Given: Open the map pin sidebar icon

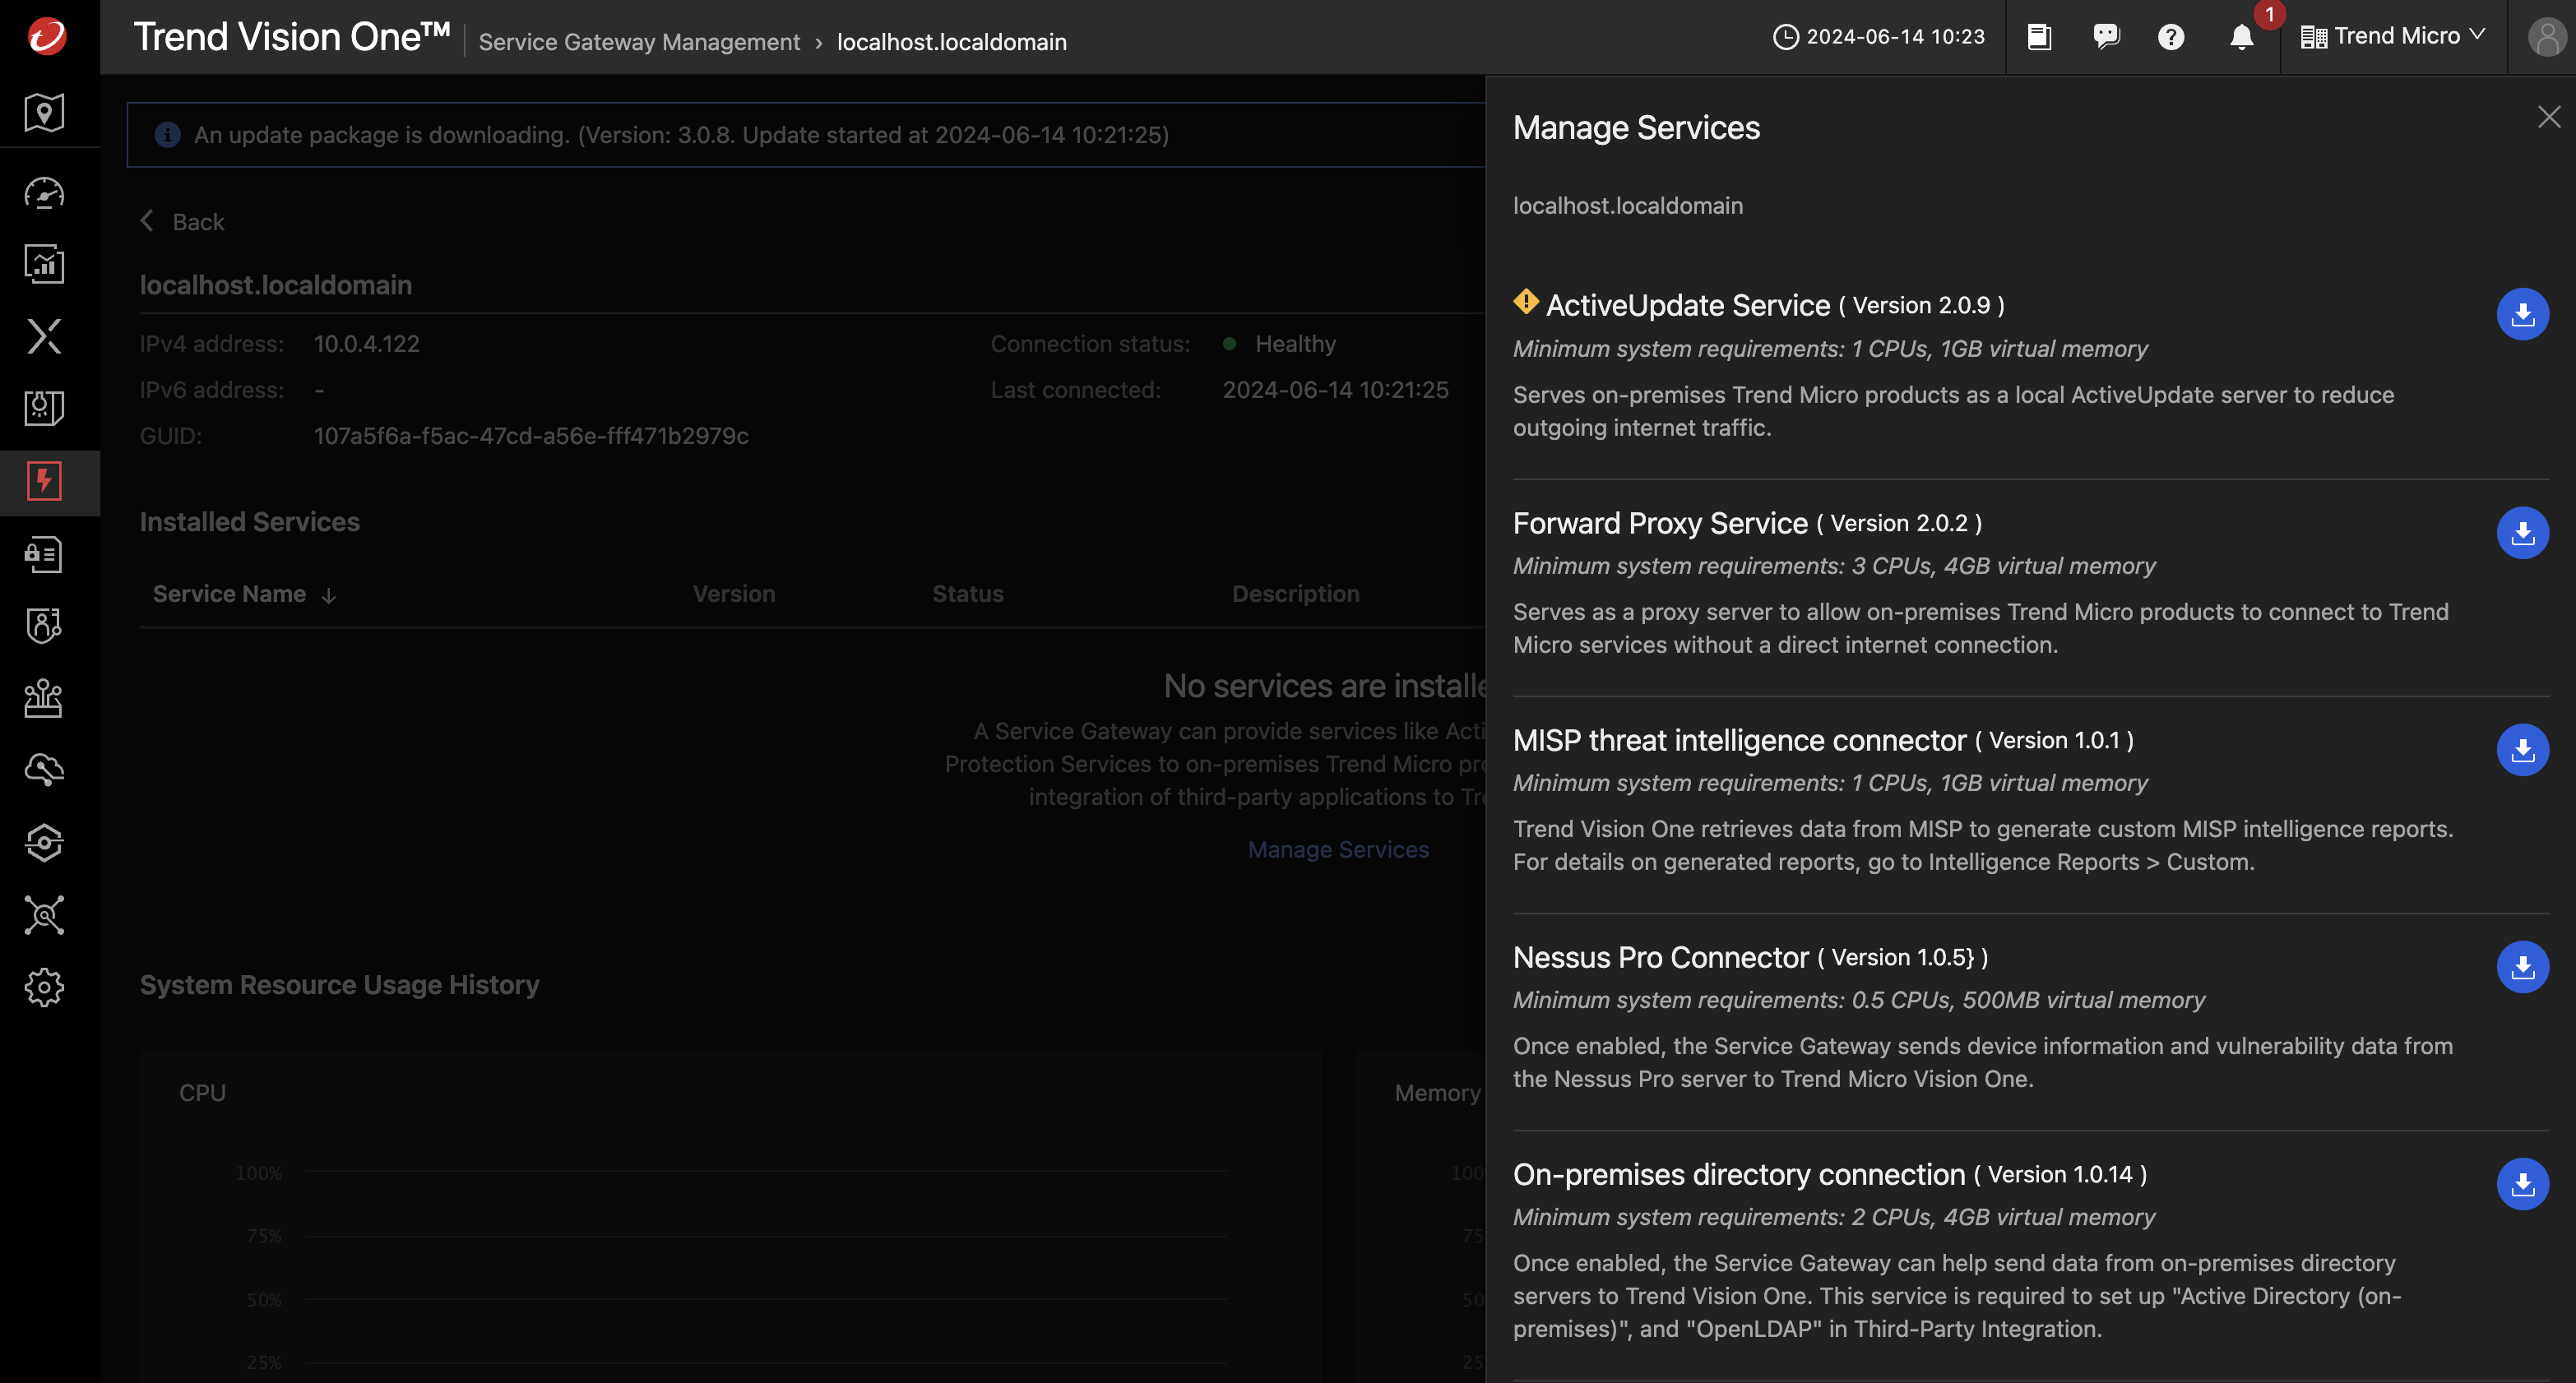Looking at the screenshot, I should pyautogui.click(x=44, y=112).
